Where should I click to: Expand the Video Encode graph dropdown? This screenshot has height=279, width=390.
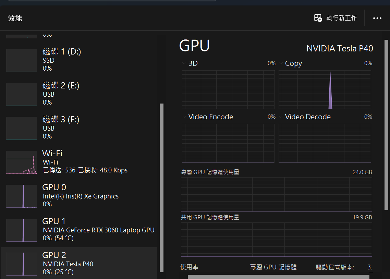point(185,117)
